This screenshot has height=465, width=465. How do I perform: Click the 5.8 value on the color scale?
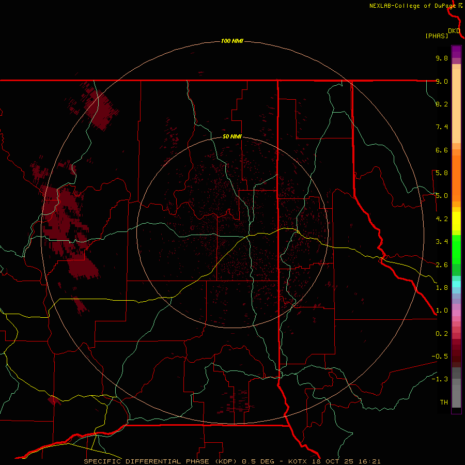[442, 173]
